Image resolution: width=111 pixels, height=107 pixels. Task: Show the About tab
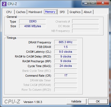[x=88, y=12]
